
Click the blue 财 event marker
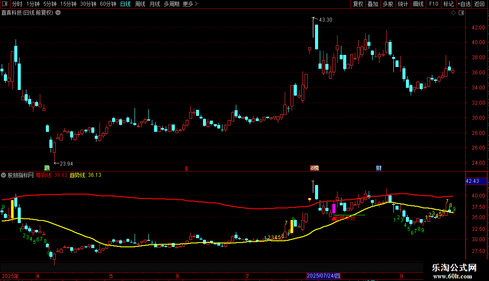coord(379,168)
